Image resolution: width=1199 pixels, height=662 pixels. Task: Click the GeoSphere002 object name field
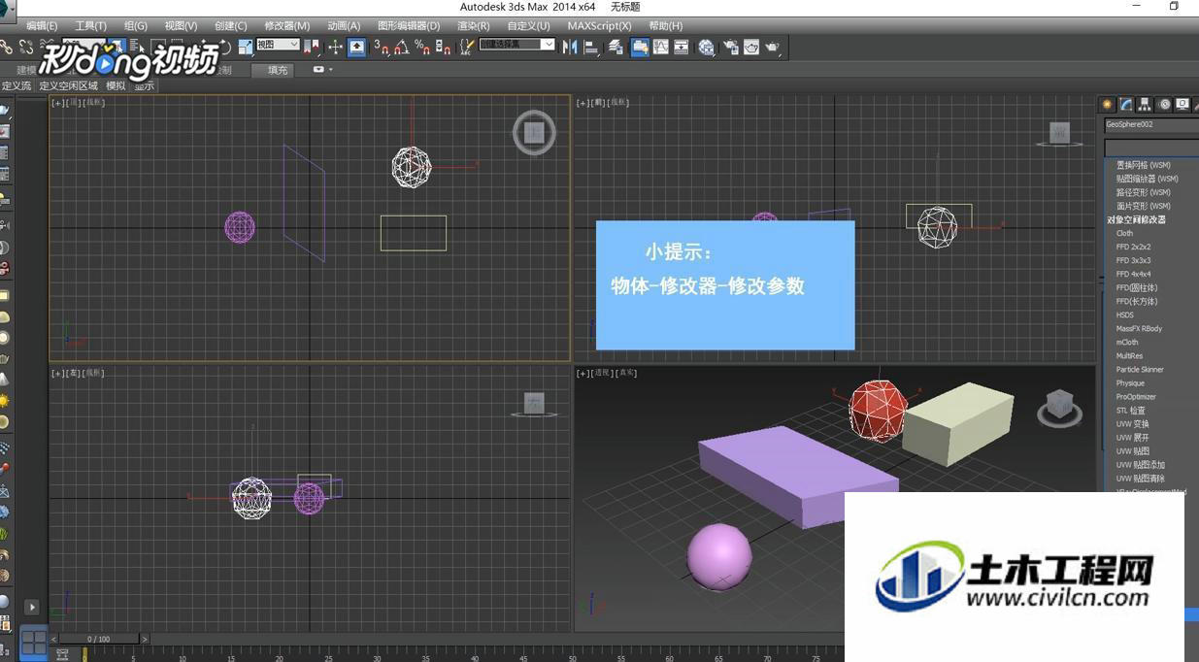pos(1151,124)
